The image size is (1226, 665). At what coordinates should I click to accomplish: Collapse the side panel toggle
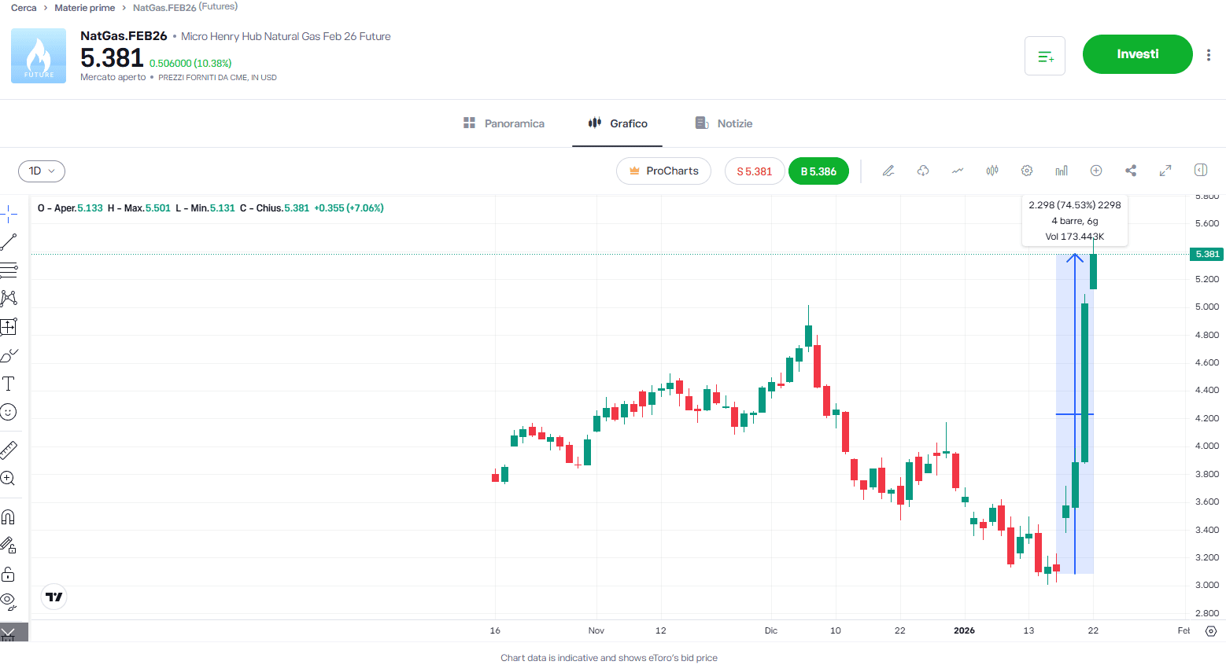click(1201, 171)
